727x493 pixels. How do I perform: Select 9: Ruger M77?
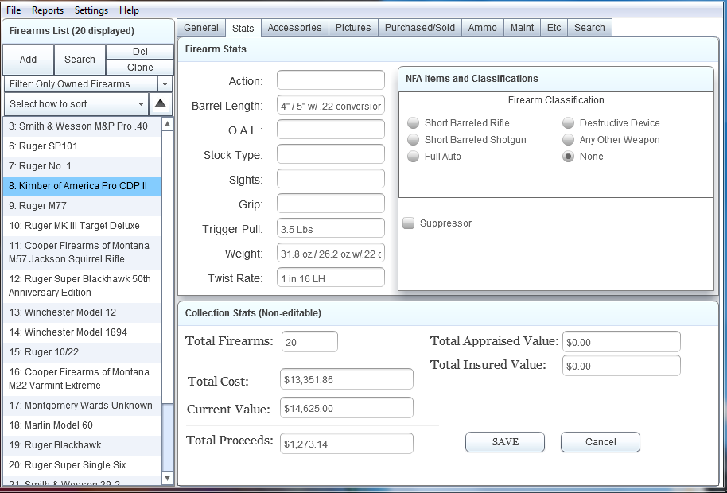83,206
